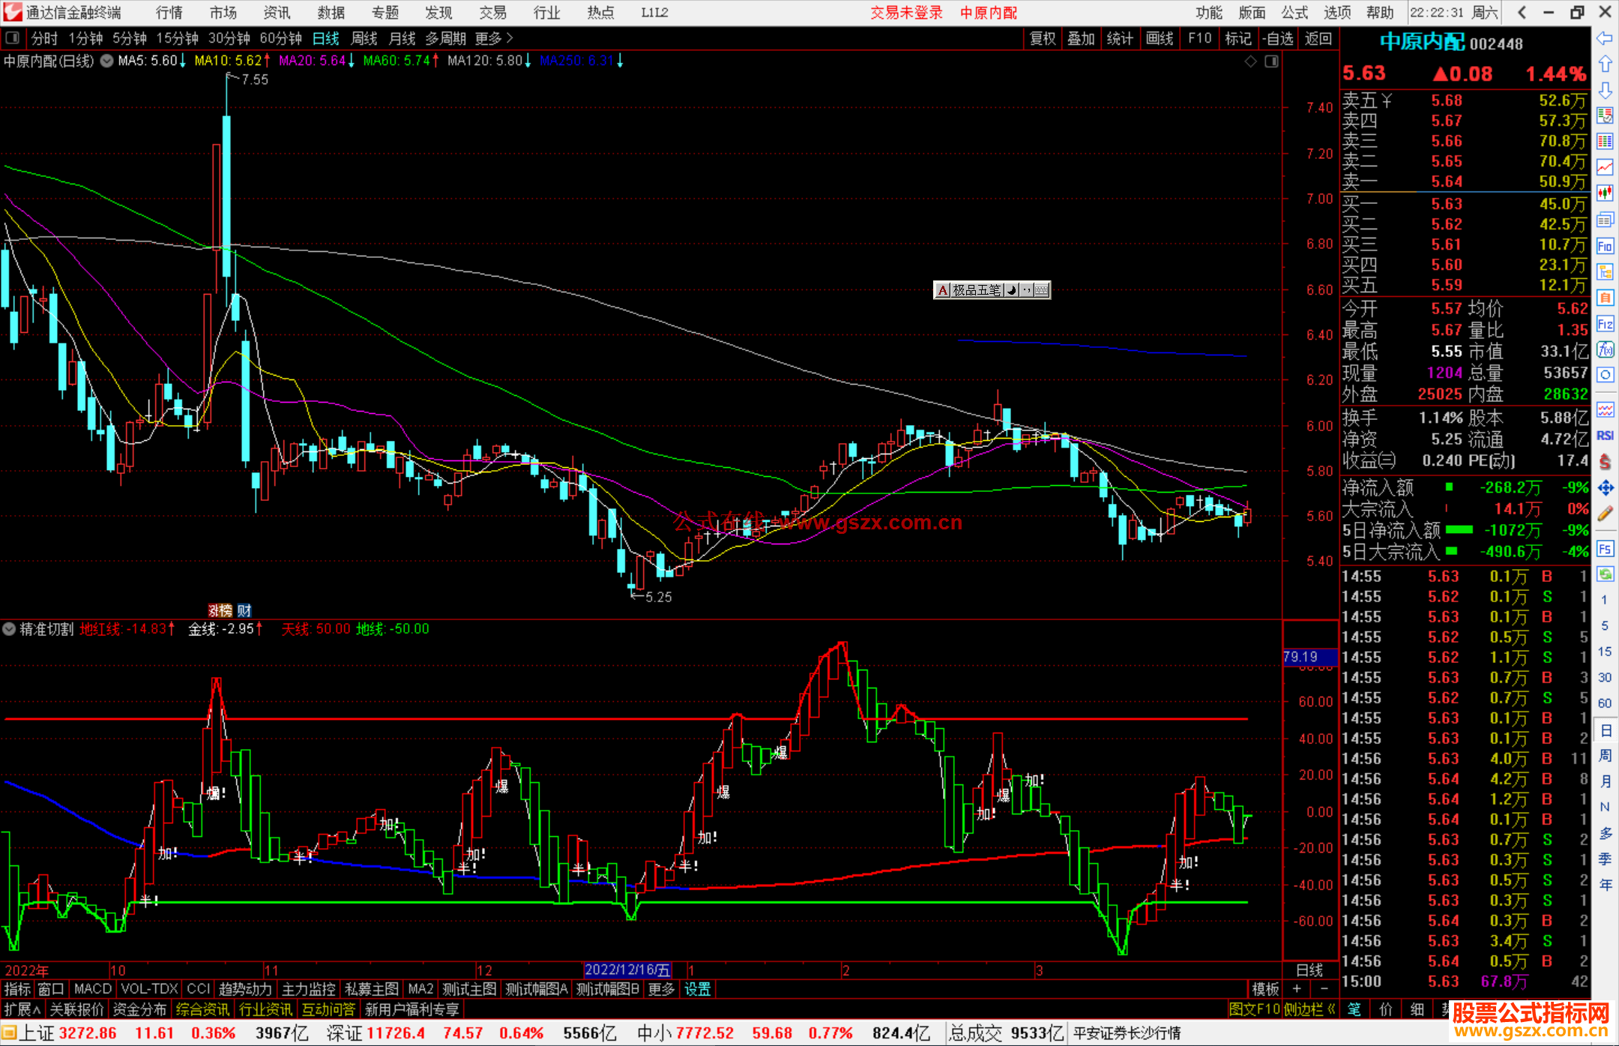Click the candlestick chart icon in sidebar
This screenshot has height=1046, width=1619.
1605,193
